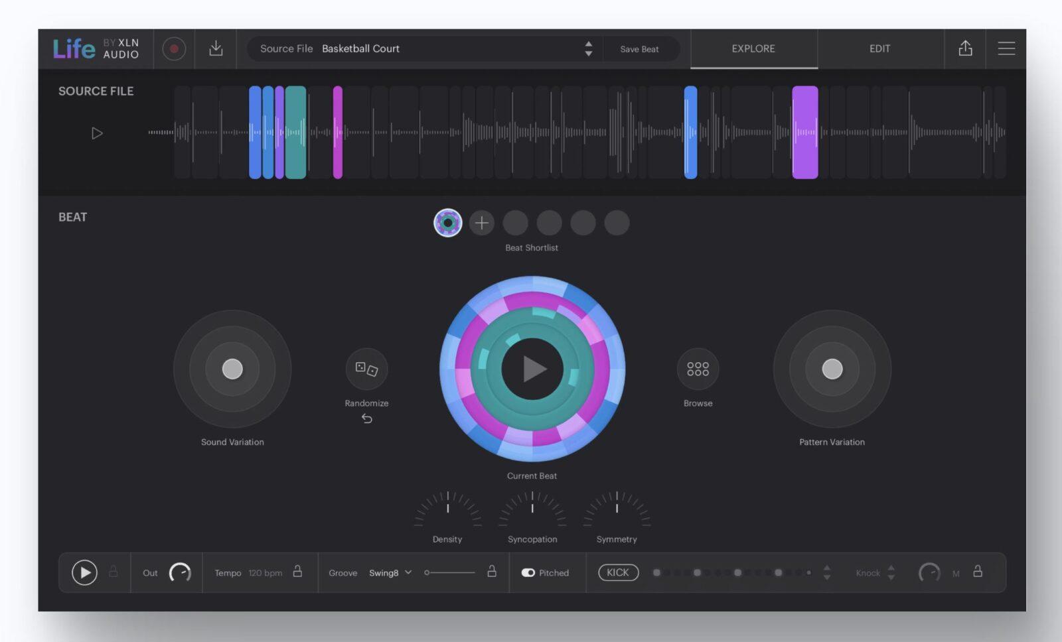Click the Save Beat button
The height and width of the screenshot is (642, 1062).
tap(639, 48)
